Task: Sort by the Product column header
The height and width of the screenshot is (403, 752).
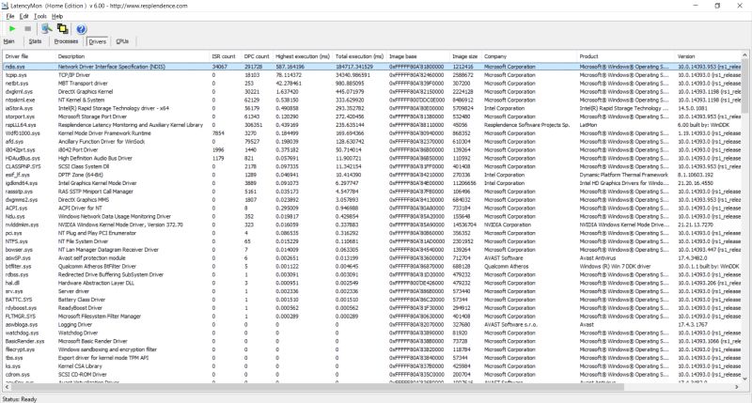Action: (x=625, y=56)
